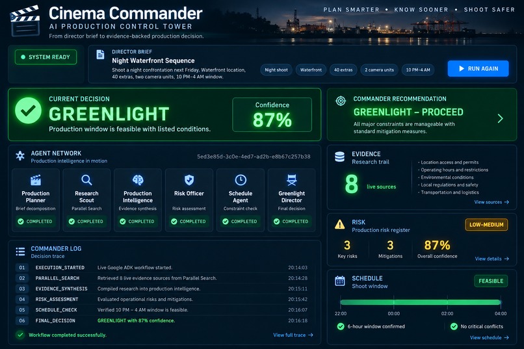Select the Waterfront tag
The width and height of the screenshot is (524, 349).
pos(311,70)
